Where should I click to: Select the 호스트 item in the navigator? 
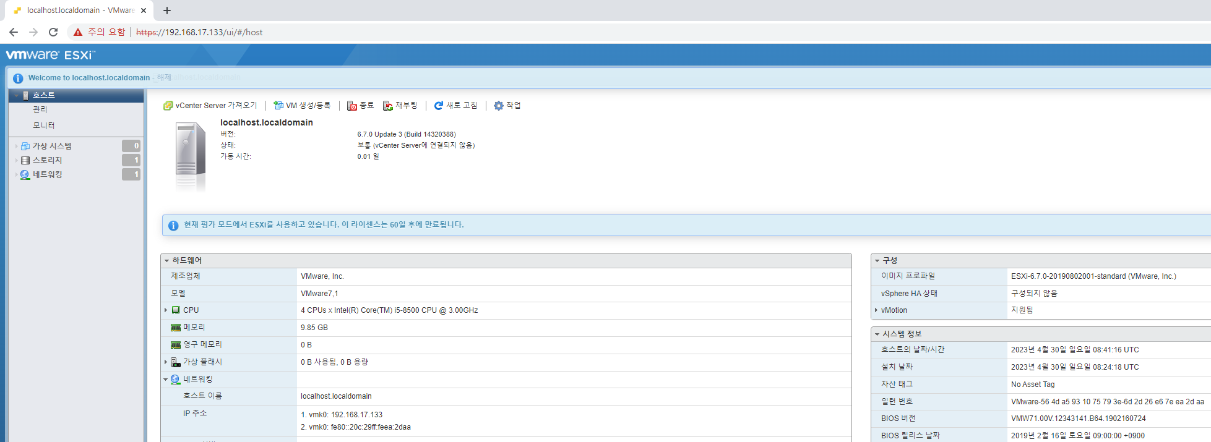(44, 95)
